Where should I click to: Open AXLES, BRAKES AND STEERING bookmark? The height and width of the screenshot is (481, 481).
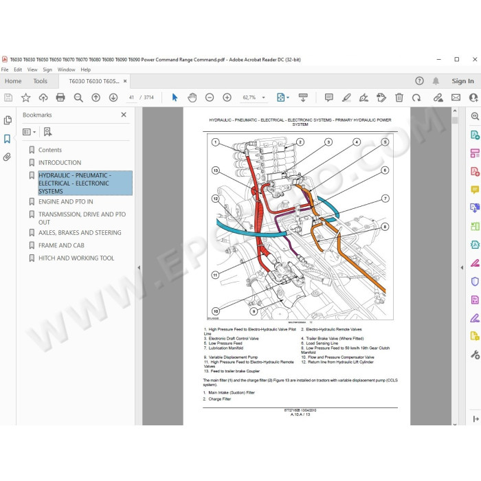point(80,232)
